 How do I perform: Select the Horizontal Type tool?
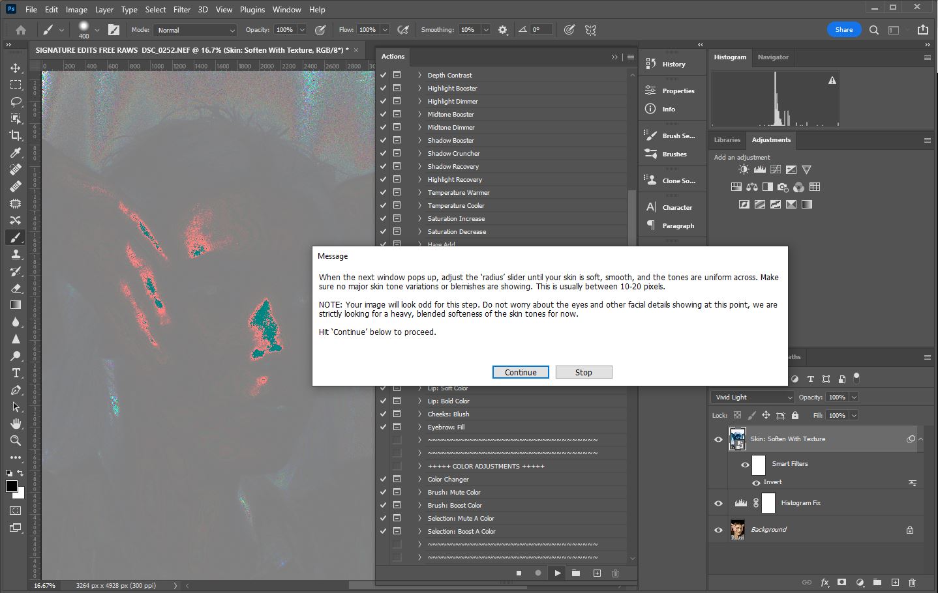click(16, 373)
